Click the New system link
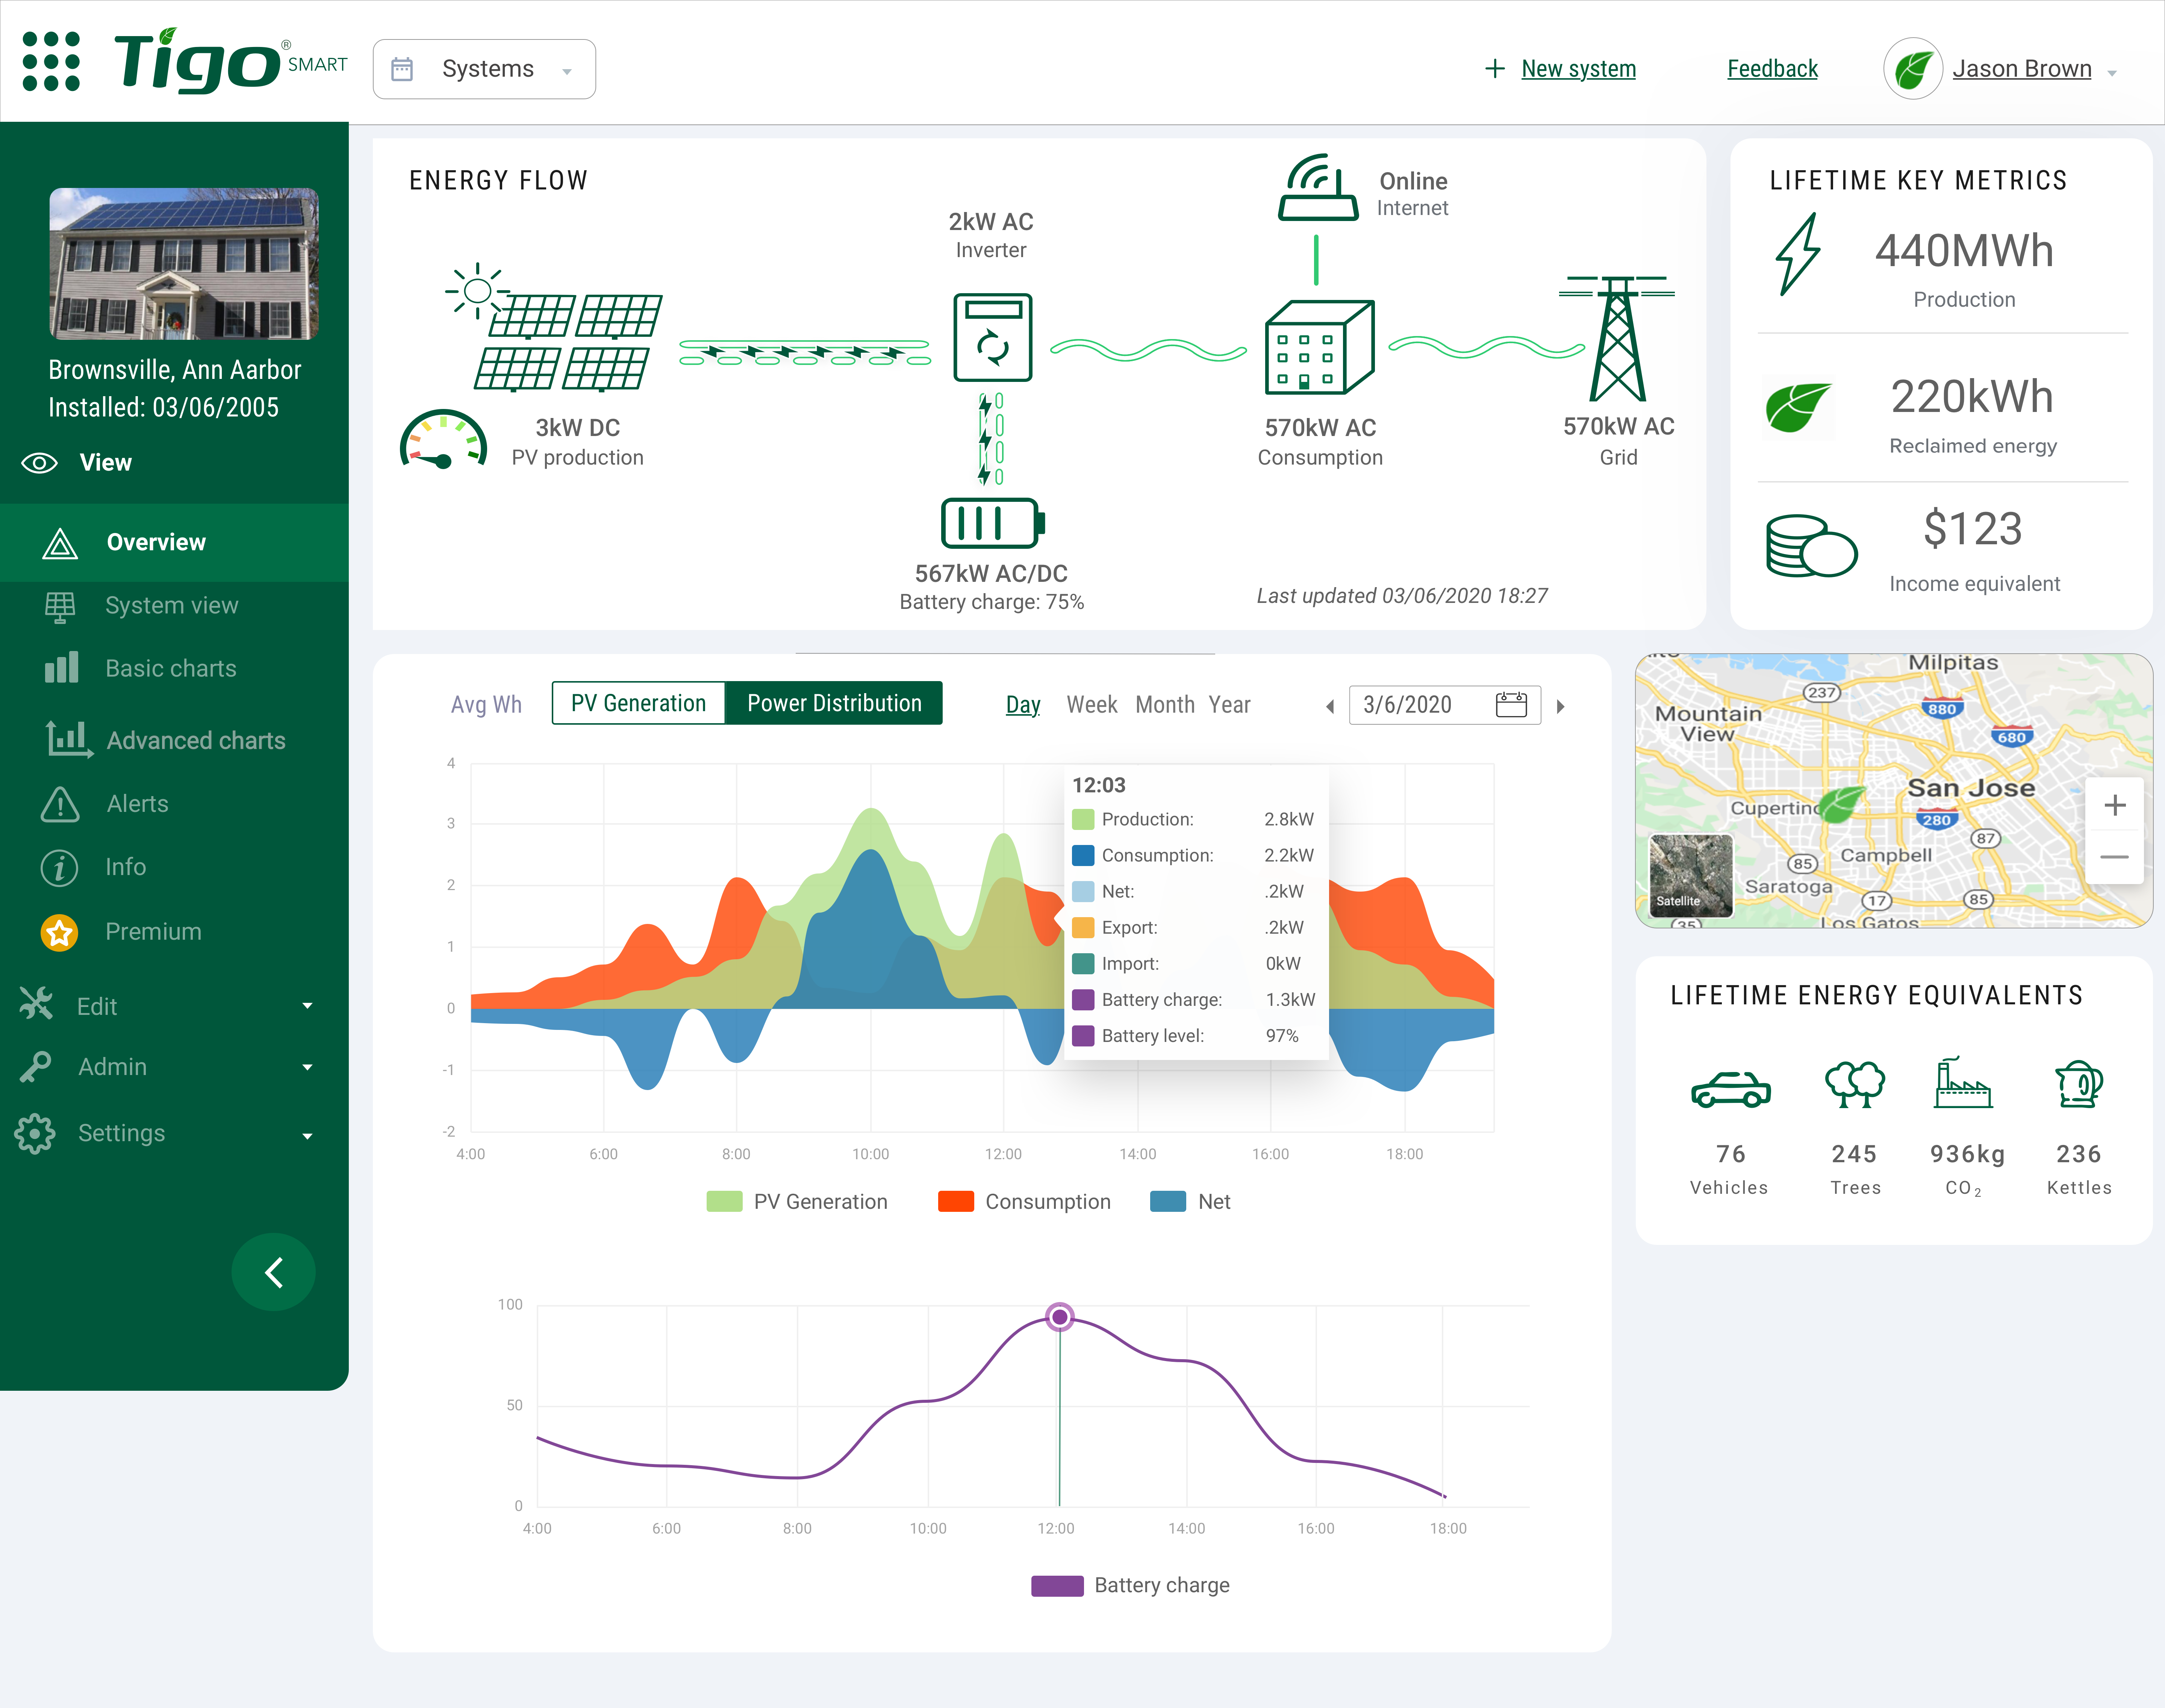The image size is (2165, 1708). click(x=1578, y=68)
